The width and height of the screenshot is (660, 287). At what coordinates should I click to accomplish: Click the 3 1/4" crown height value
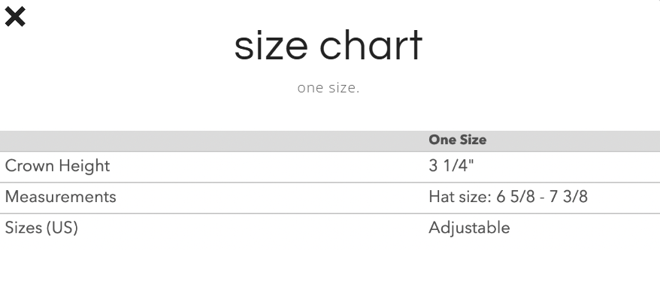[x=451, y=166]
